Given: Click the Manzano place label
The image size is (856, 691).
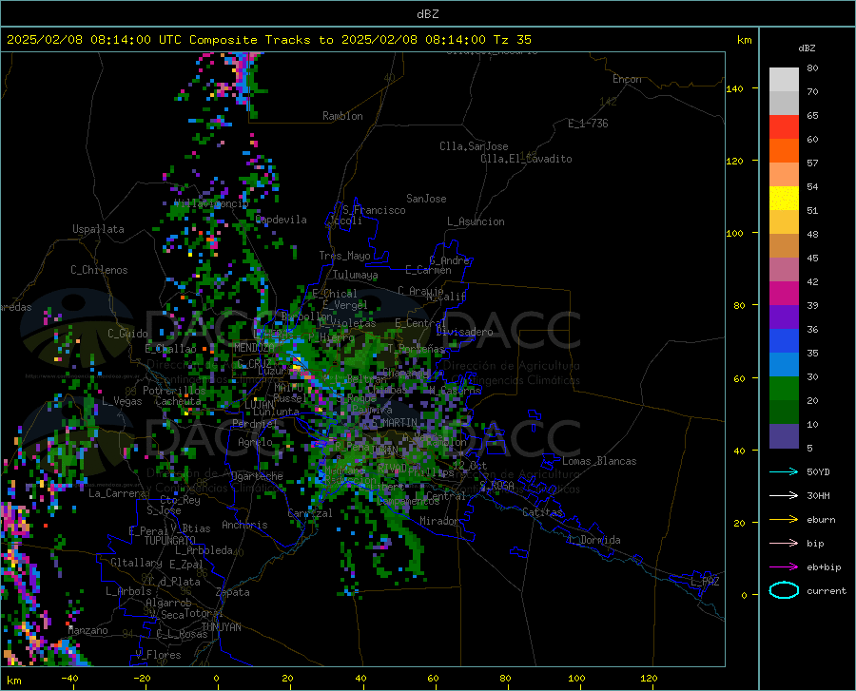Looking at the screenshot, I should [88, 630].
